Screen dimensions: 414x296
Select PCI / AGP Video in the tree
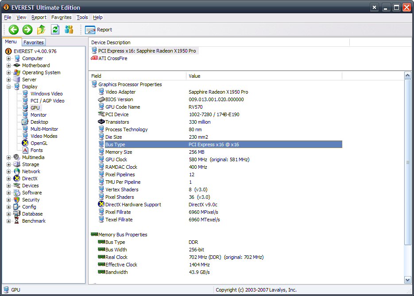point(47,101)
